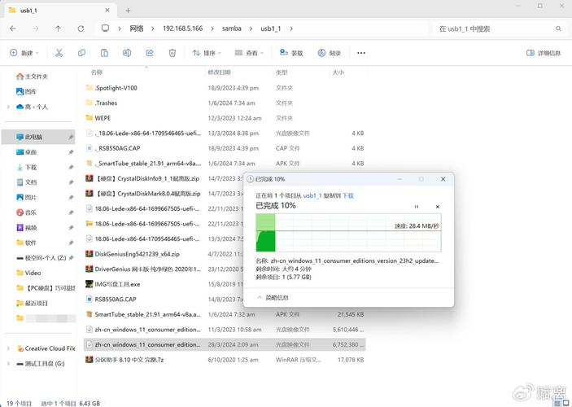Click samba in the address breadcrumb
The image size is (572, 407).
click(x=232, y=28)
